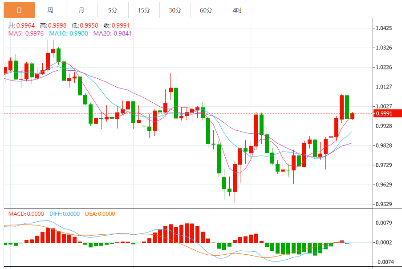
Task: Click the MA5: 0.9976 legend
Action: (x=26, y=33)
